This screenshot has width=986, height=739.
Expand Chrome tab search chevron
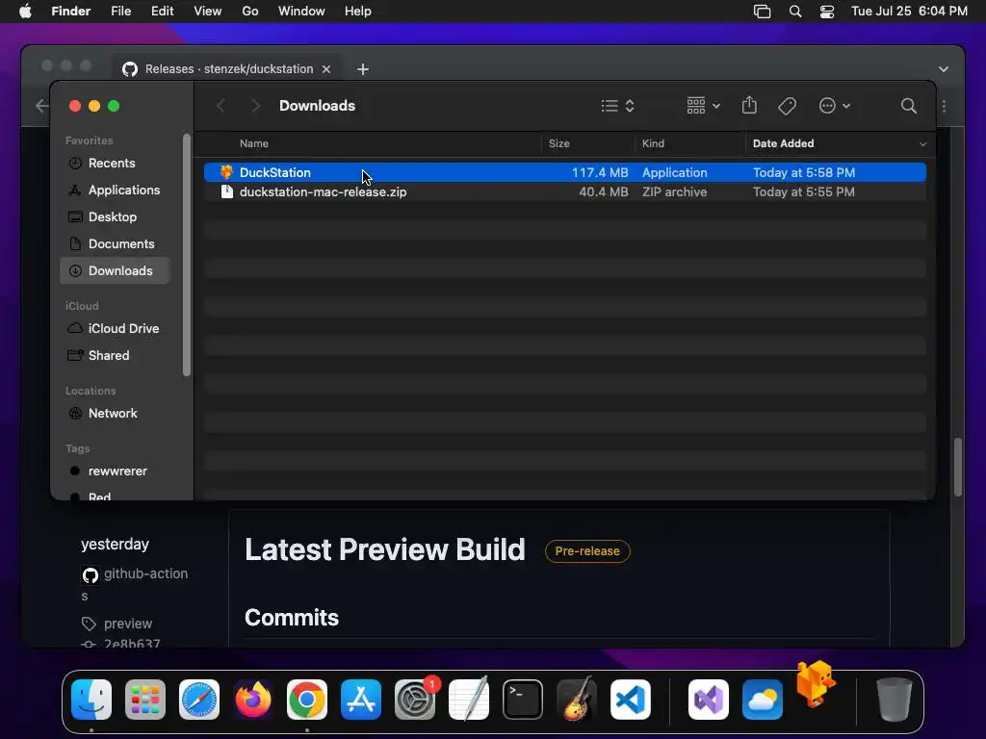click(x=944, y=69)
